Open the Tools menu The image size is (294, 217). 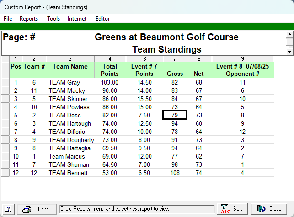pyautogui.click(x=53, y=19)
